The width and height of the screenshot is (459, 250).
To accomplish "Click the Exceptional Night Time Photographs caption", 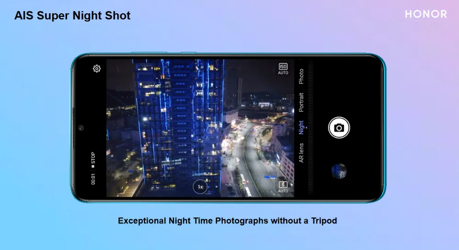I will [x=228, y=221].
